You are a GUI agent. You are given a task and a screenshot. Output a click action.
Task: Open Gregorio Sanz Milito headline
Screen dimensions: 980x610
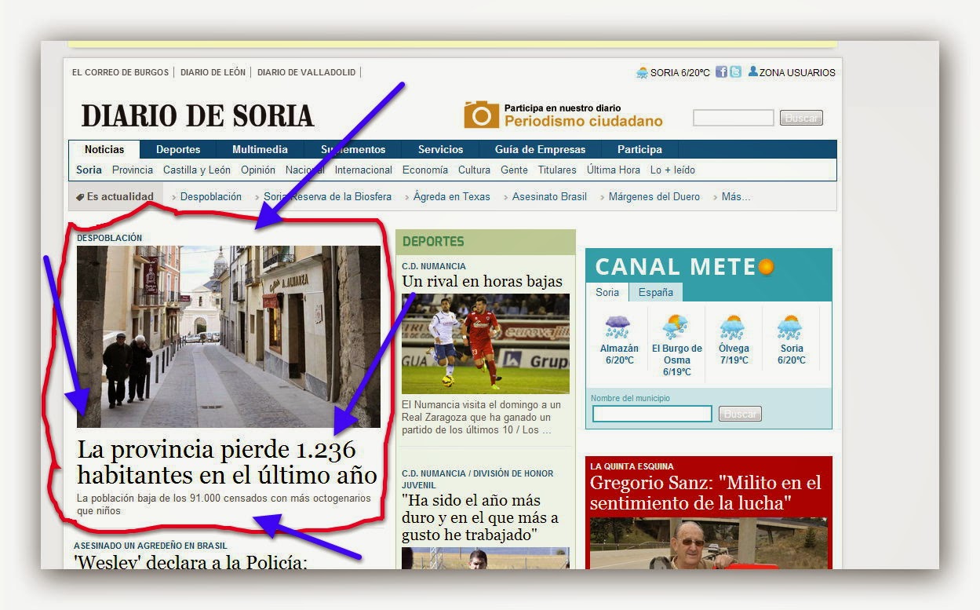[705, 493]
